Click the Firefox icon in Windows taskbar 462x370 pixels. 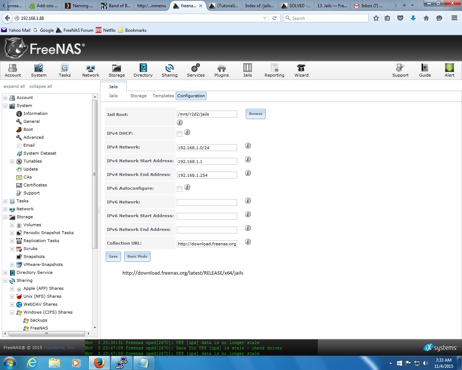click(x=99, y=363)
